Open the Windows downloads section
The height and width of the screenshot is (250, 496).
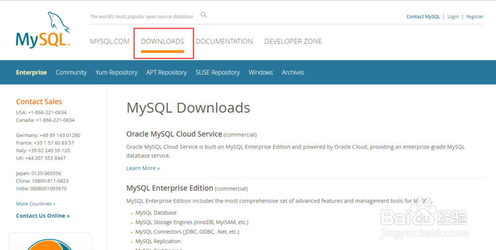261,72
